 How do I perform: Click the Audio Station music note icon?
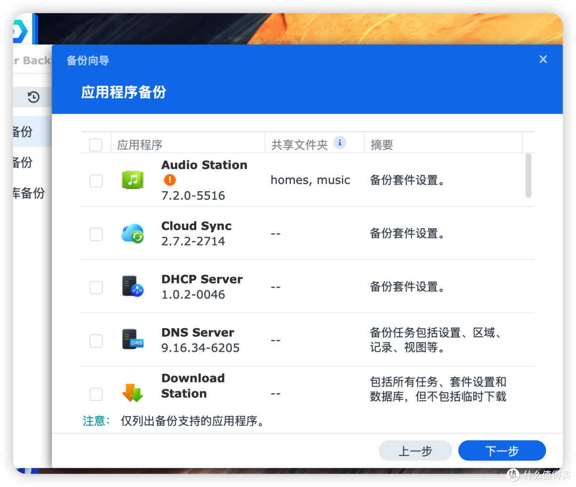pos(133,180)
